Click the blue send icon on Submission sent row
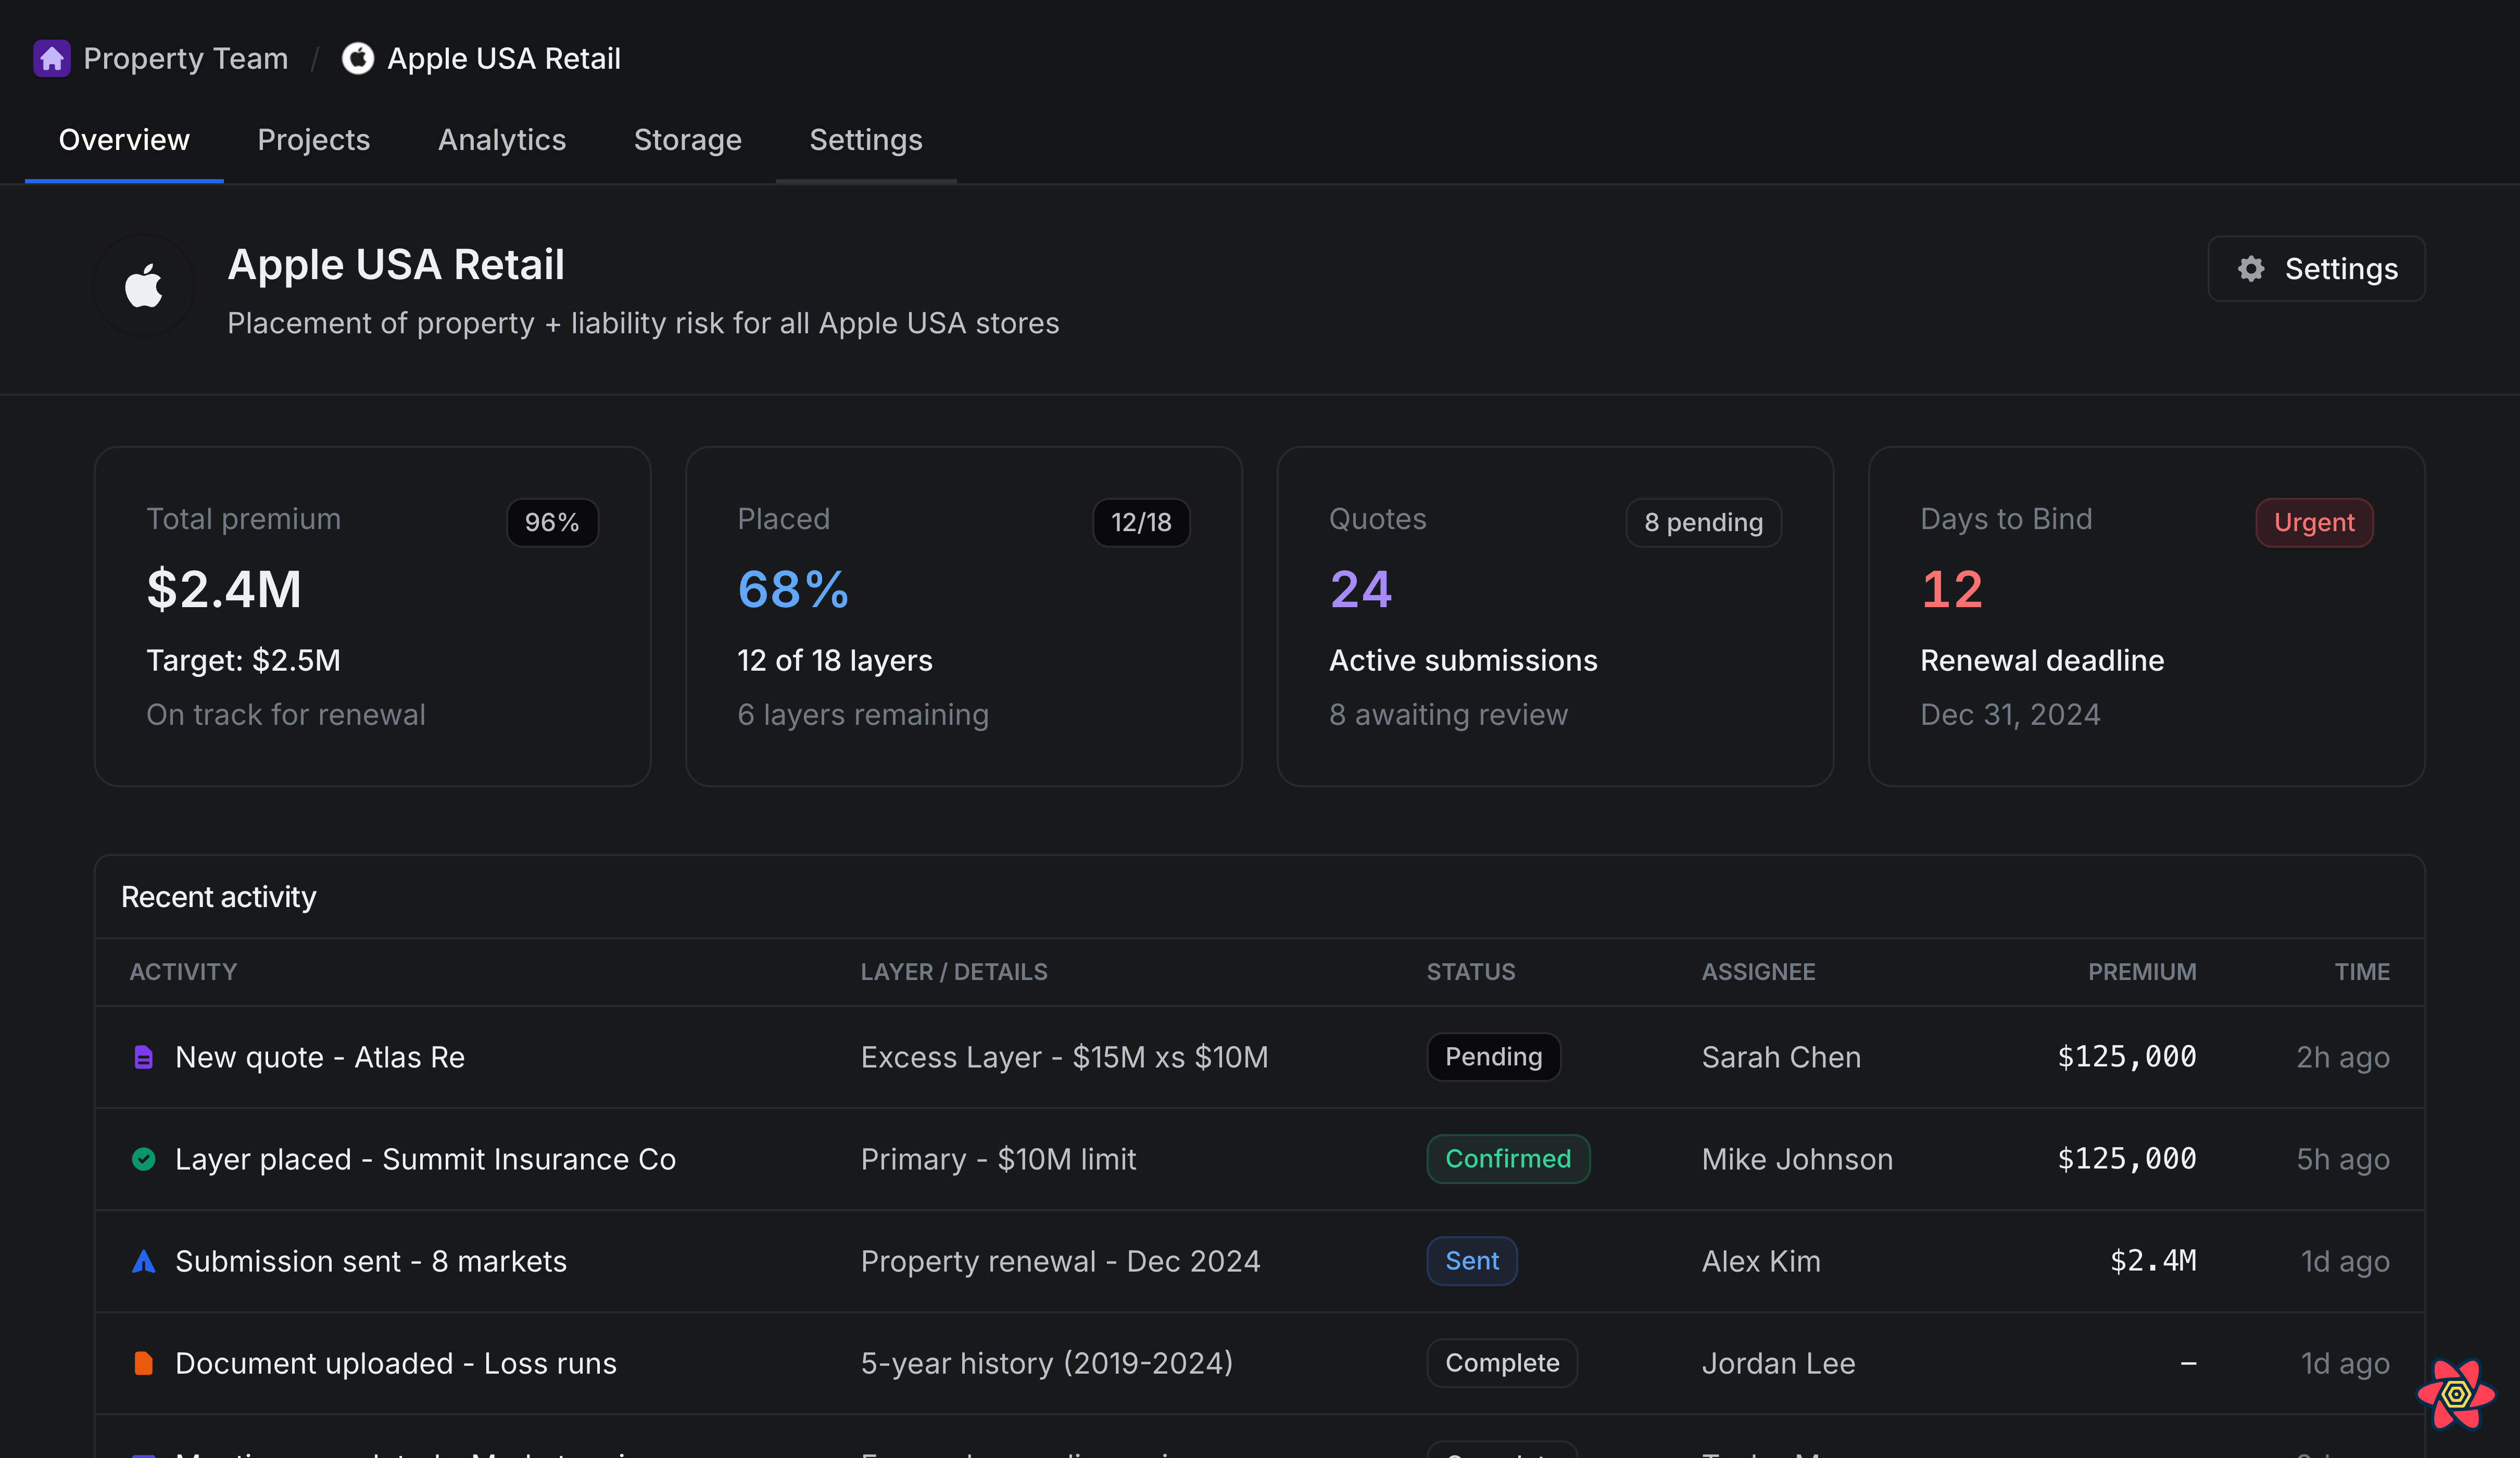The height and width of the screenshot is (1458, 2520). click(x=144, y=1261)
